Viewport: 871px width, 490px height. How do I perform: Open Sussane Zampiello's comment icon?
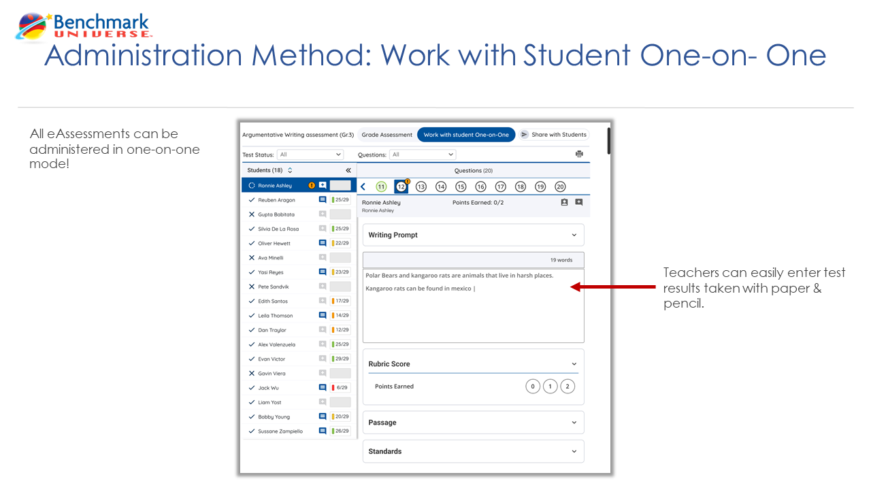click(x=323, y=431)
